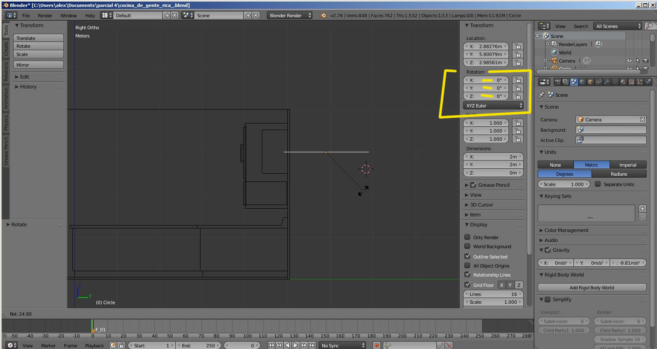
Task: Click the Add Rigid Body World button
Action: click(592, 288)
